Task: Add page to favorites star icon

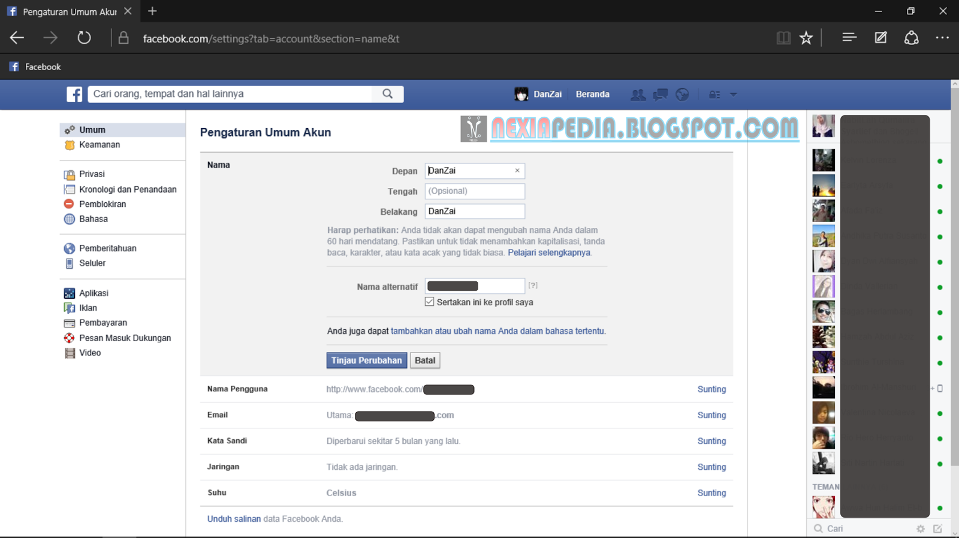Action: pyautogui.click(x=806, y=38)
